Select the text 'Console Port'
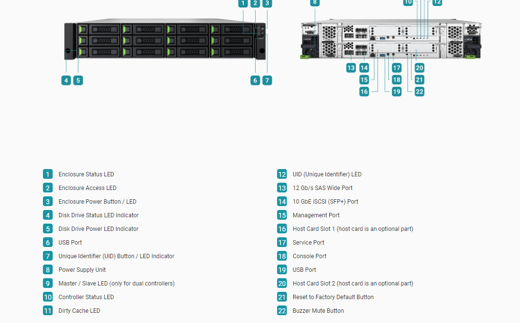The height and width of the screenshot is (323, 520). [x=309, y=256]
